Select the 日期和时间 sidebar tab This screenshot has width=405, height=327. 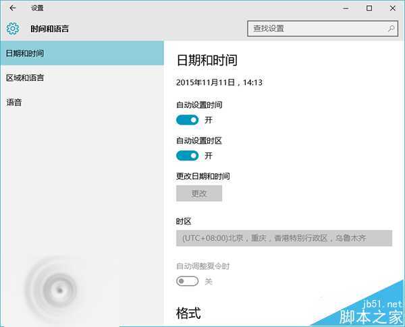82,53
